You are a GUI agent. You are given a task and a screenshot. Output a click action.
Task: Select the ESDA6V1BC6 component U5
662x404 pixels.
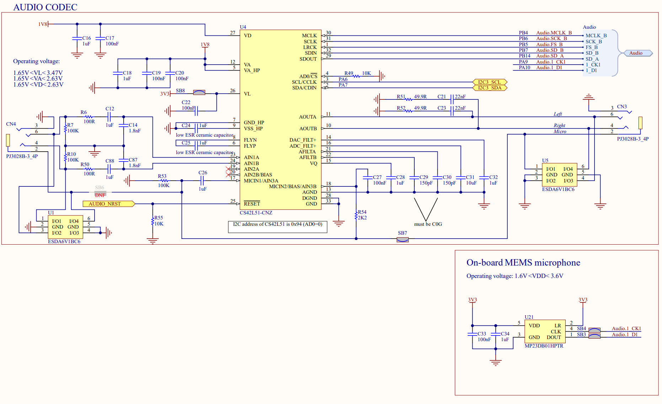(x=559, y=174)
